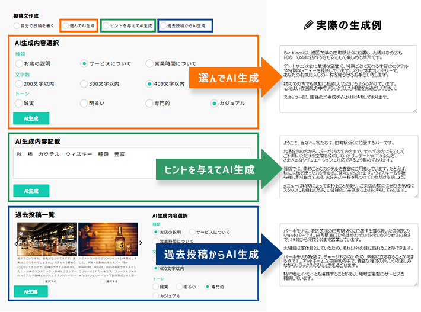
Task: Tick 選択する under the bar counter post
Action: [42, 281]
